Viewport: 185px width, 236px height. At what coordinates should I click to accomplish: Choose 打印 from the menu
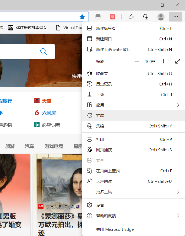click(134, 140)
